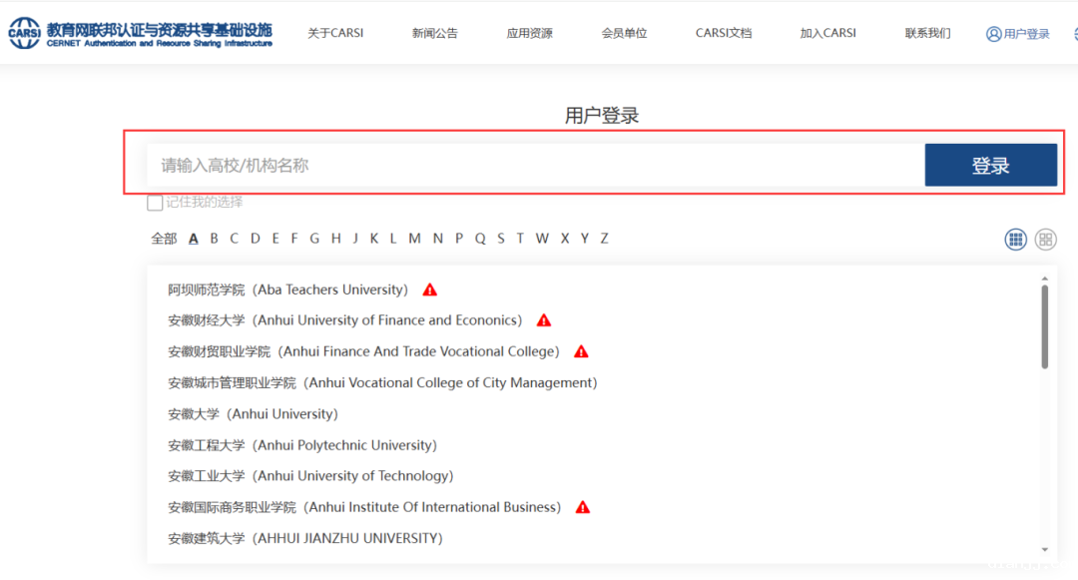Click warning icon beside Anhui Institute Of International Business
The image size is (1078, 580).
(583, 508)
